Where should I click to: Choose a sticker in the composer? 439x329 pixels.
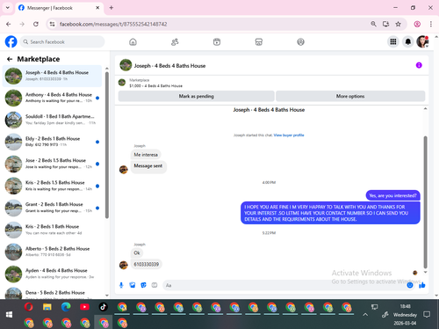click(x=143, y=285)
